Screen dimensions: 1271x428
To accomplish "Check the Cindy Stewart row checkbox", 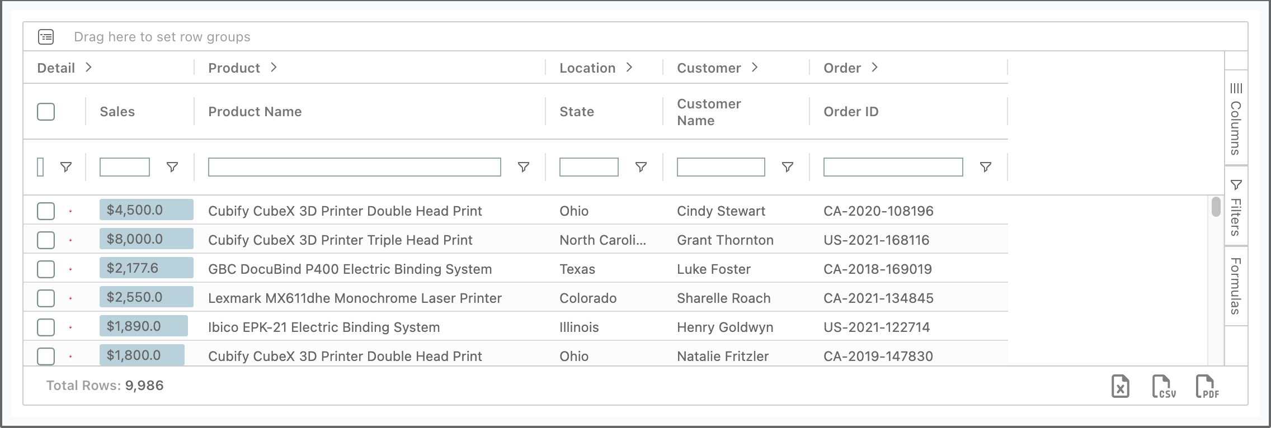I will tap(46, 211).
